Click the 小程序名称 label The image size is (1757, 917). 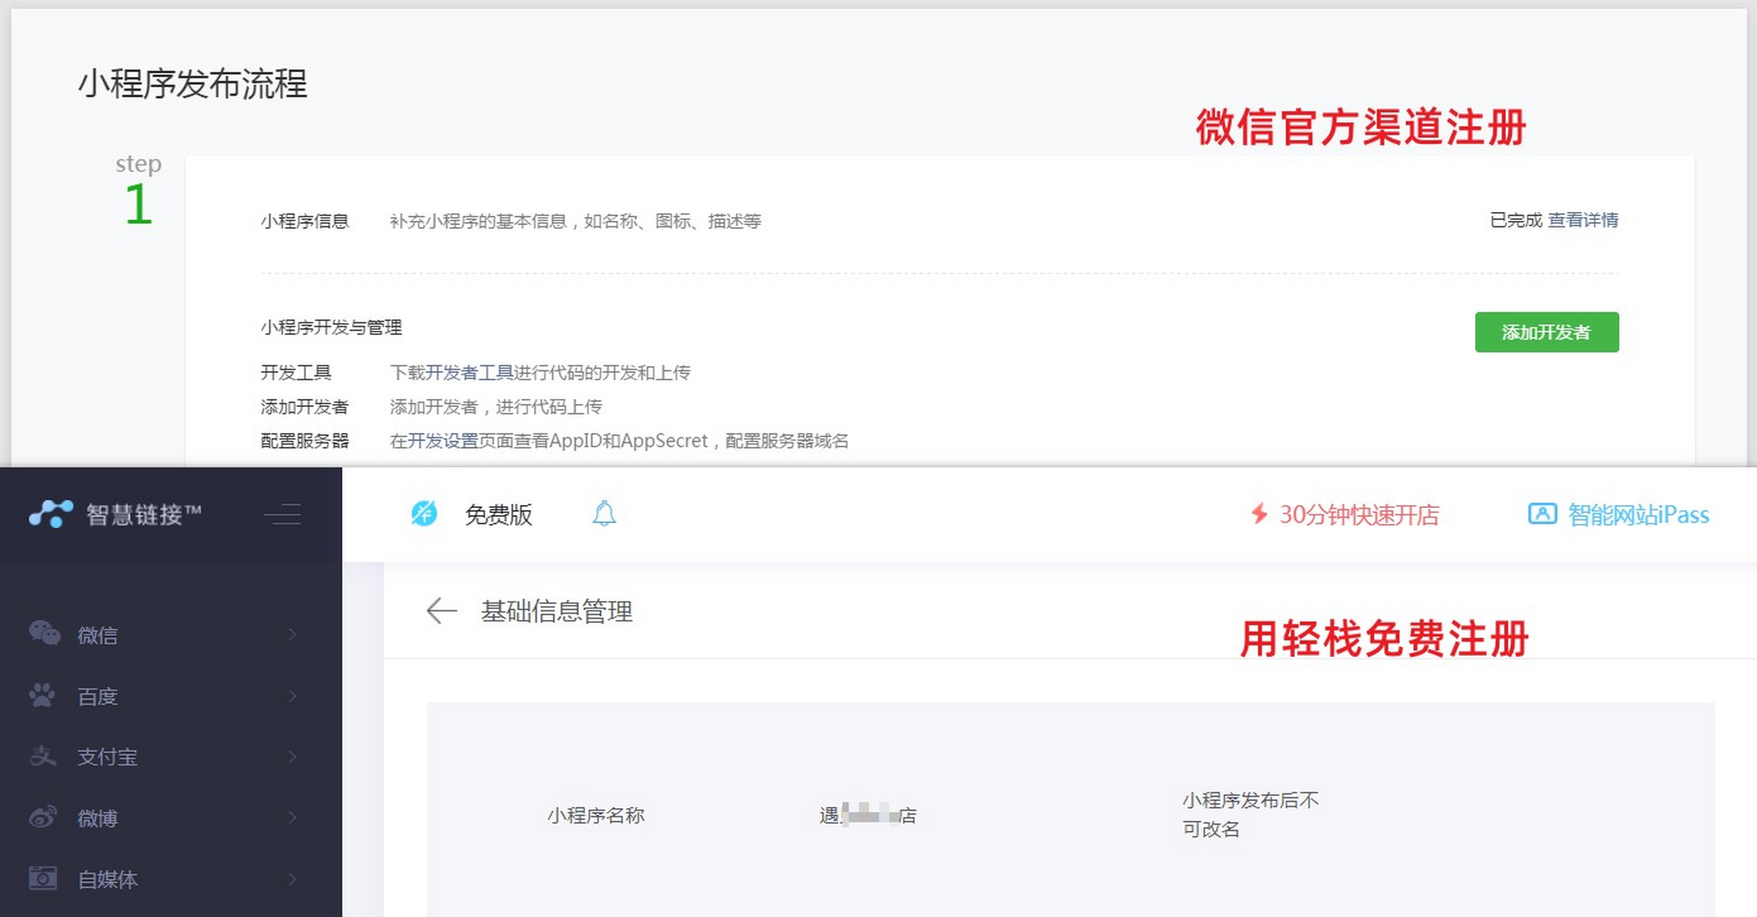[596, 815]
